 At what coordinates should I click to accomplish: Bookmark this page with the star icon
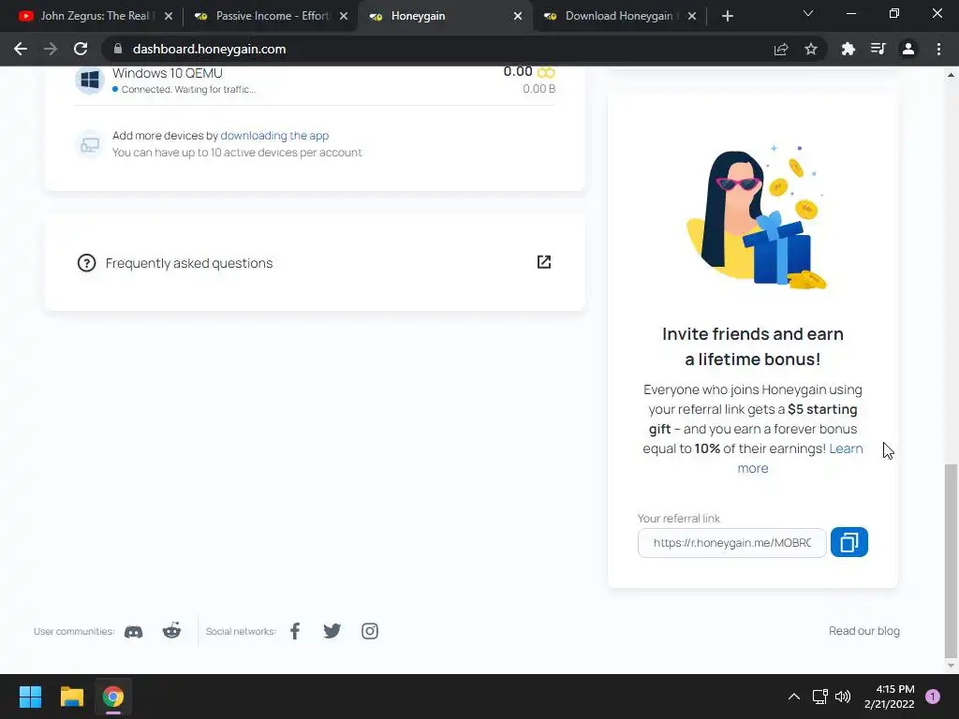tap(811, 49)
